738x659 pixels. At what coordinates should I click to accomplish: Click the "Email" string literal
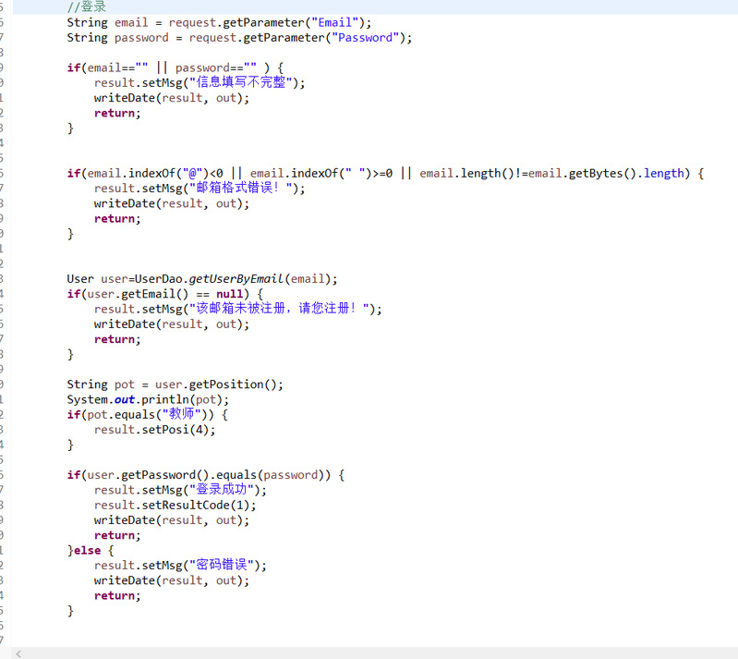[x=334, y=22]
